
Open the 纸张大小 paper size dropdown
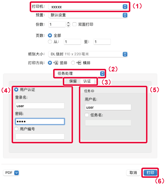pyautogui.click(x=88, y=54)
